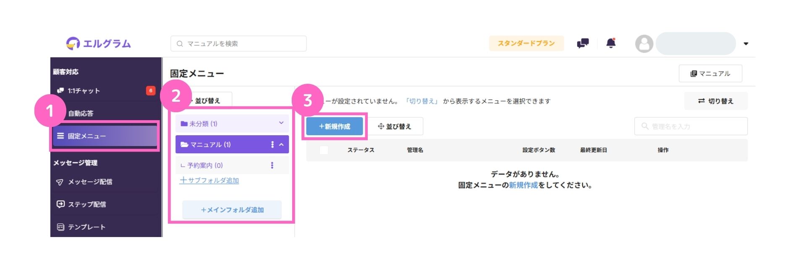Viewport: 806px width, 268px height.
Task: Focus the 管理名を入力 search field
Action: point(691,126)
